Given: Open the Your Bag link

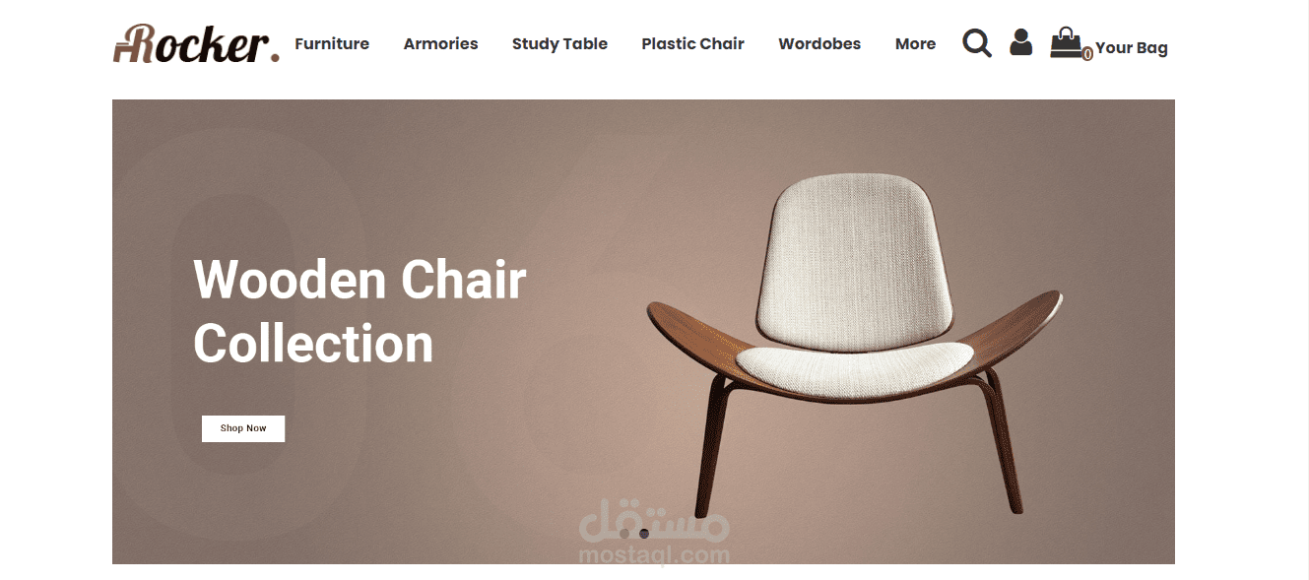Looking at the screenshot, I should pyautogui.click(x=1132, y=48).
